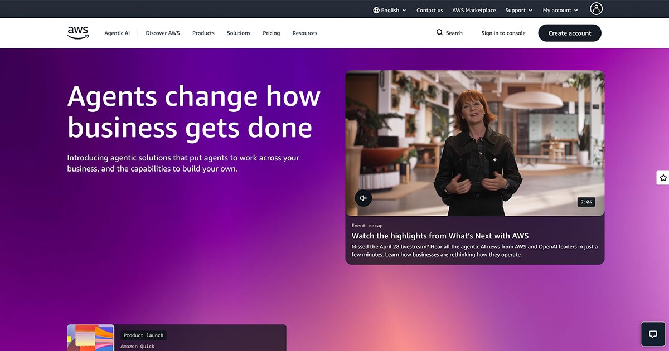This screenshot has height=351, width=669.
Task: Open the Resources menu
Action: tap(305, 33)
